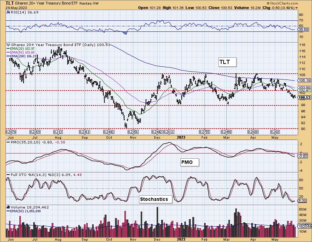Click the iShares 20+ Year Treasury Bond ETF title
The width and height of the screenshot is (312, 242).
tap(46, 3)
